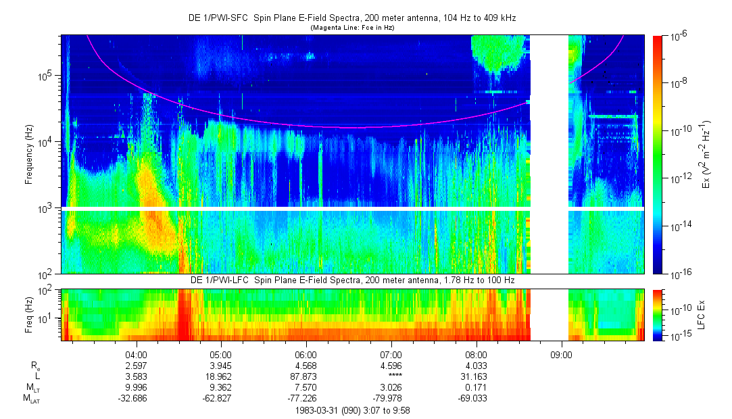The image size is (732, 419).
Task: Click the Magenta Line Fce subtitle text
Action: pyautogui.click(x=351, y=28)
